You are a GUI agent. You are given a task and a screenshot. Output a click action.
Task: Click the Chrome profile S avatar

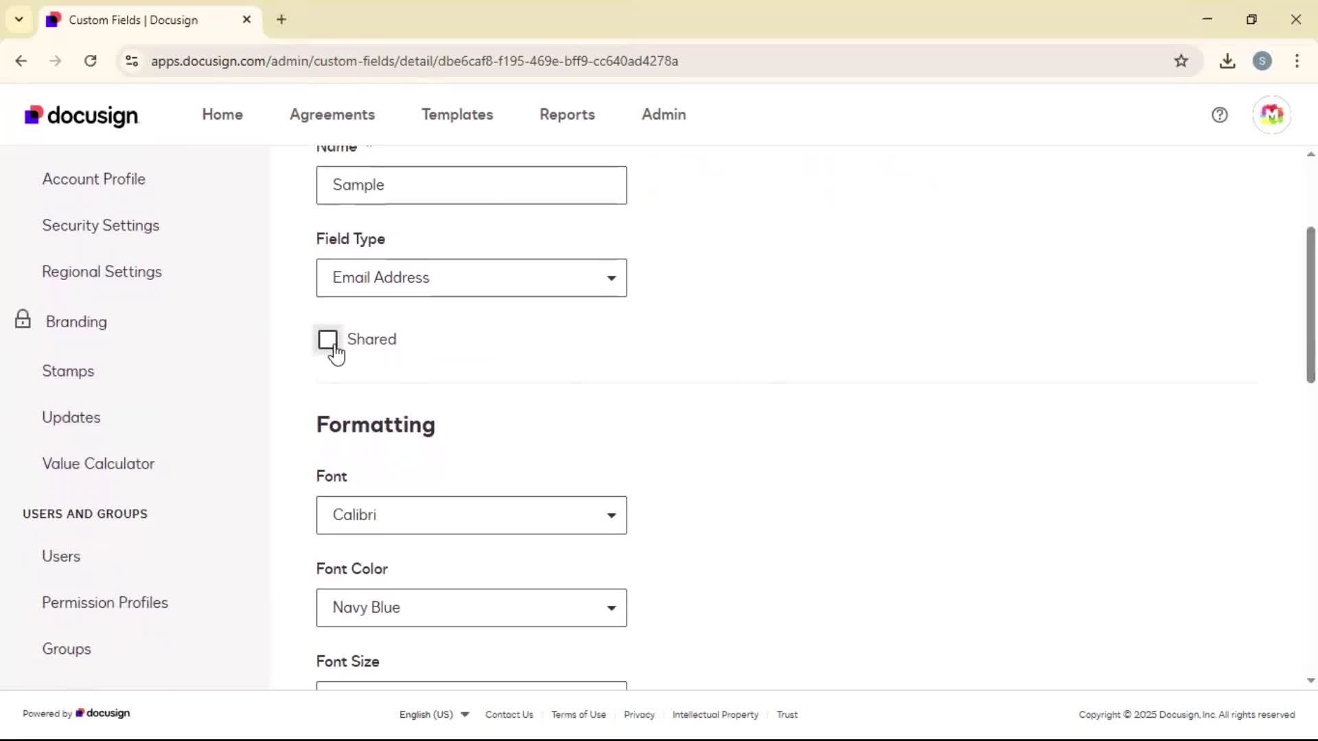pyautogui.click(x=1262, y=61)
